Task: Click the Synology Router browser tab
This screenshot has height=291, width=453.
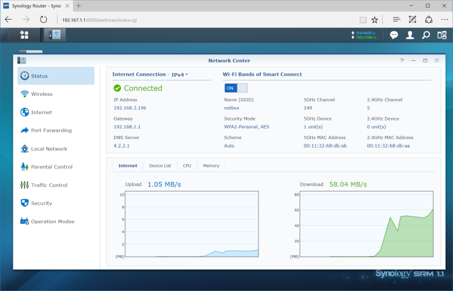Action: (36, 6)
